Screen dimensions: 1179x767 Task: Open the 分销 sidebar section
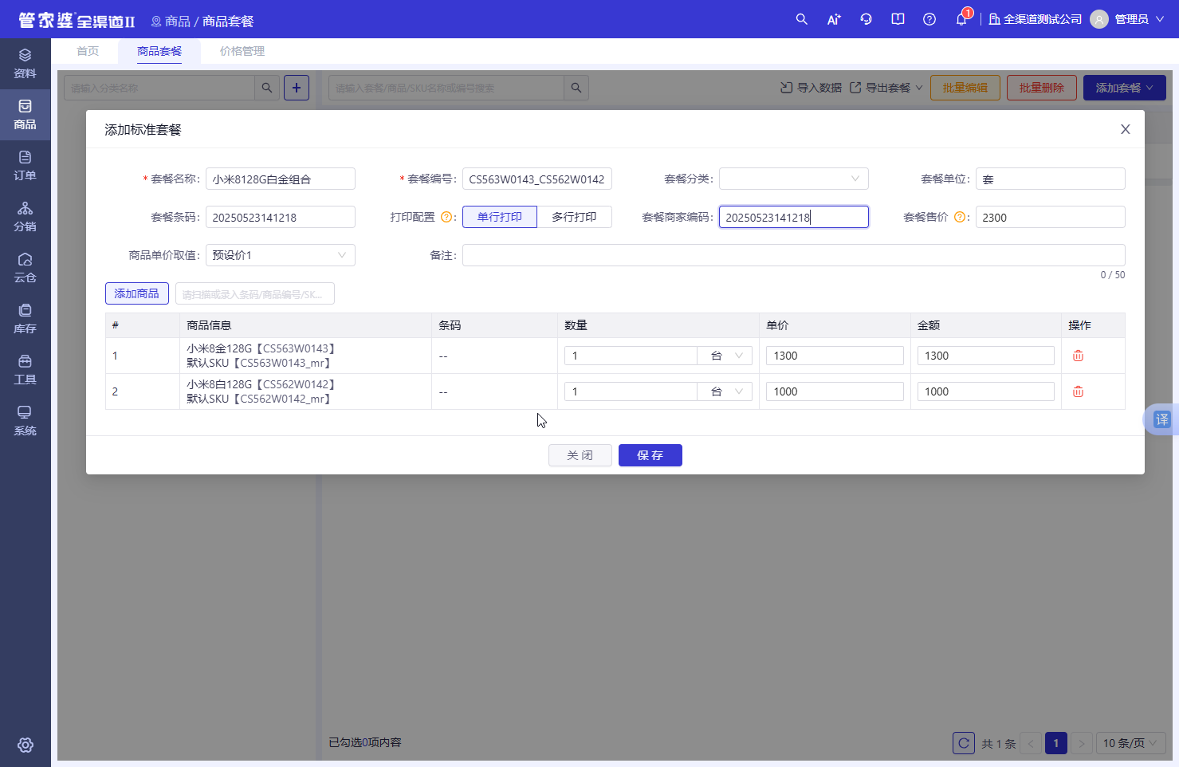(x=26, y=217)
